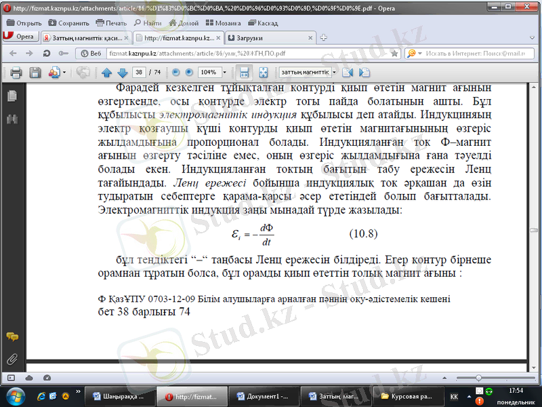Image resolution: width=542 pixels, height=407 pixels.
Task: Open the Attachments paperclip panel
Action: 12,360
